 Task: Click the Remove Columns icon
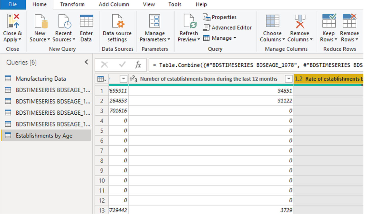point(300,21)
